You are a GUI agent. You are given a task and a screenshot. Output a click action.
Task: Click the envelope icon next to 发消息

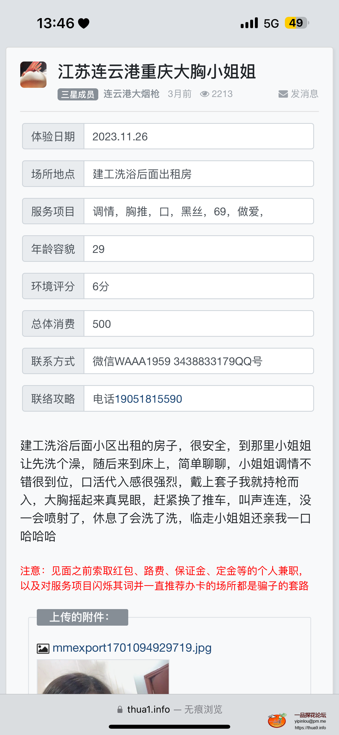tap(283, 94)
